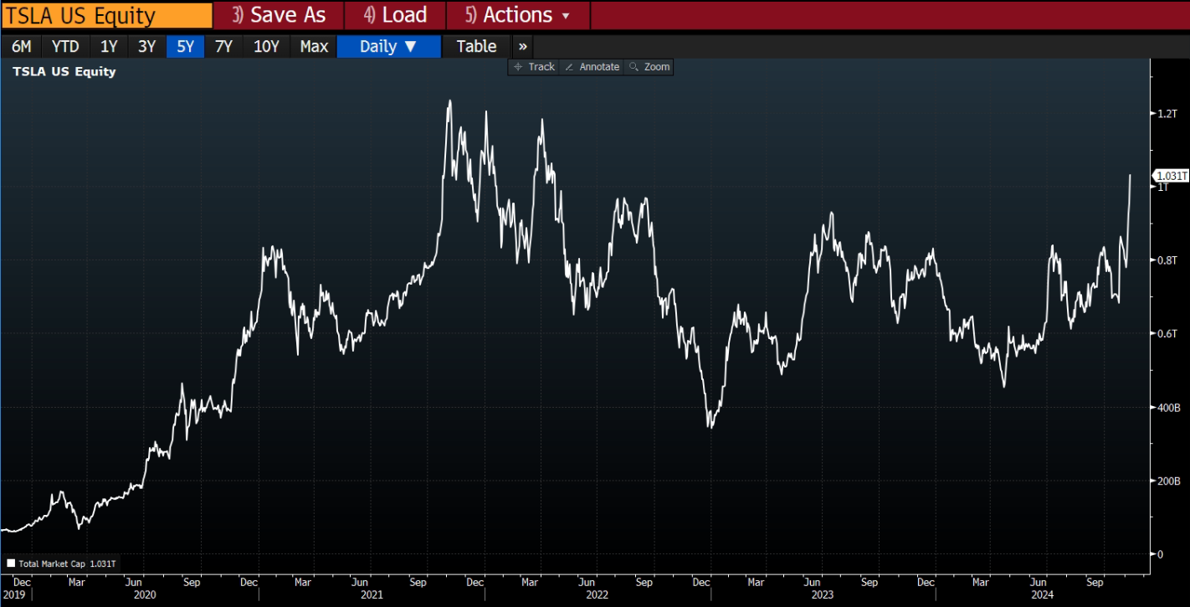Open the Table view
Viewport: 1190px width, 607px height.
pyautogui.click(x=476, y=47)
